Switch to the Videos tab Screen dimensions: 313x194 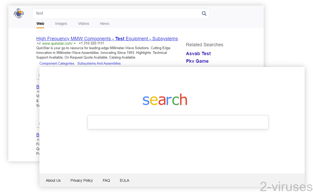coord(83,24)
